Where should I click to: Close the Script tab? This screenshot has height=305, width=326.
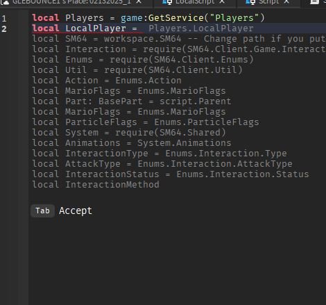[x=286, y=1]
